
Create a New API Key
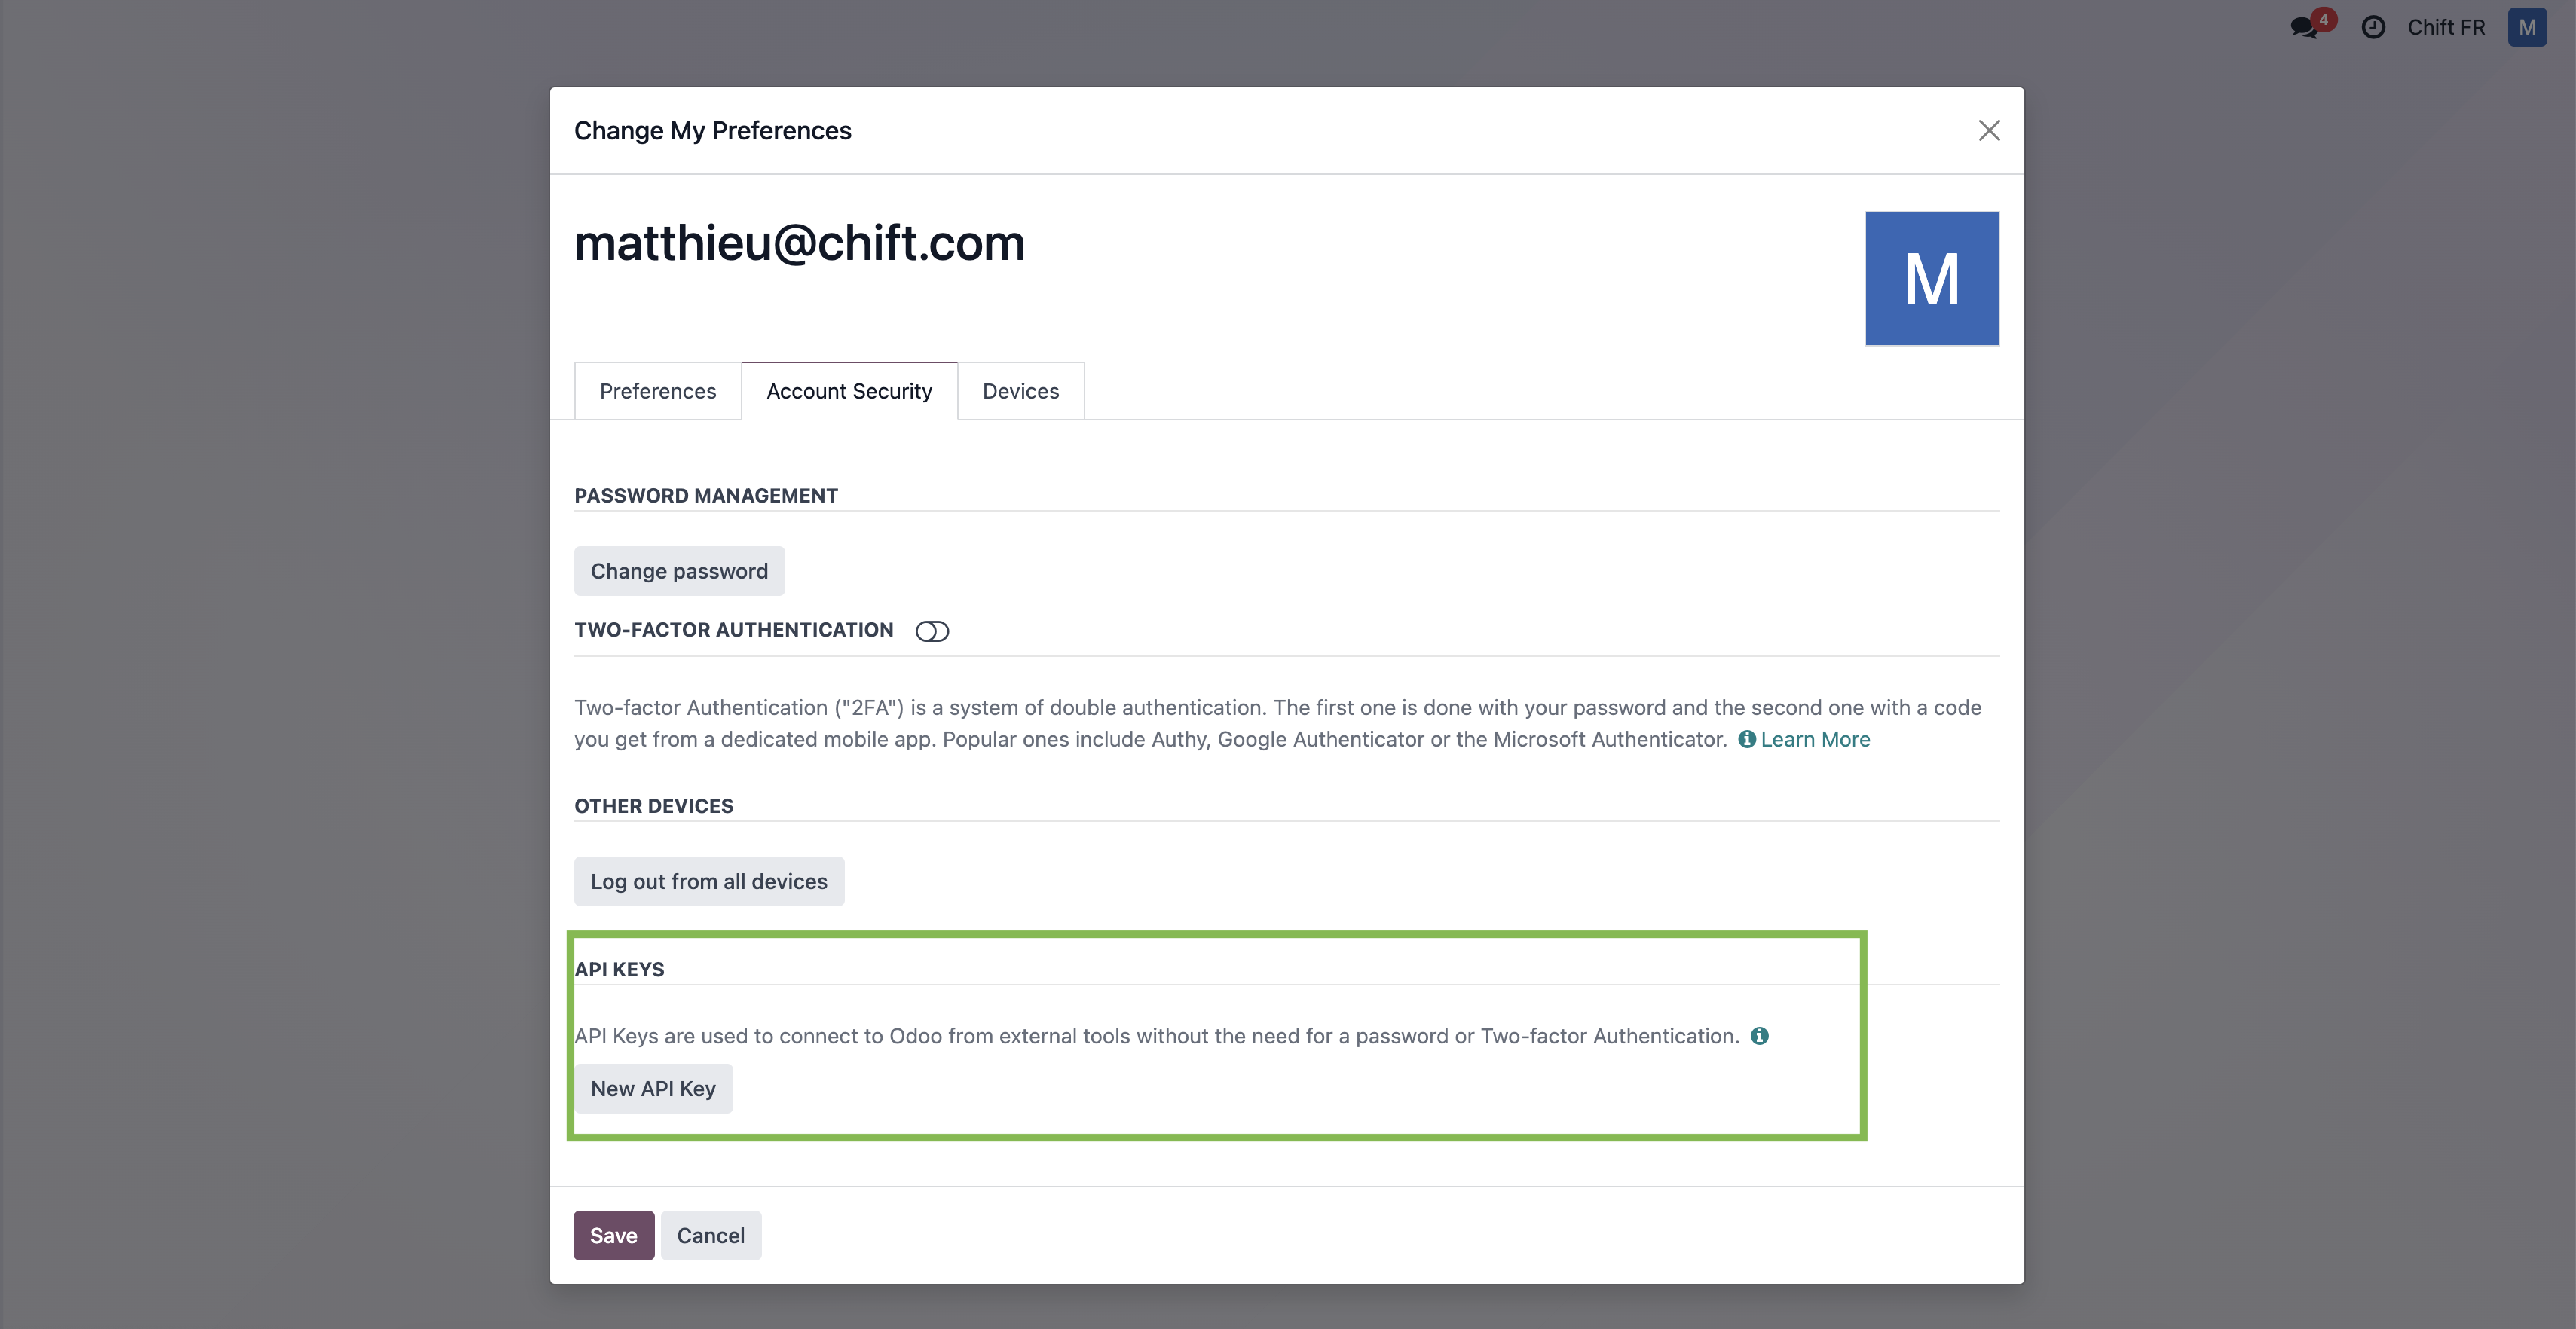[653, 1089]
